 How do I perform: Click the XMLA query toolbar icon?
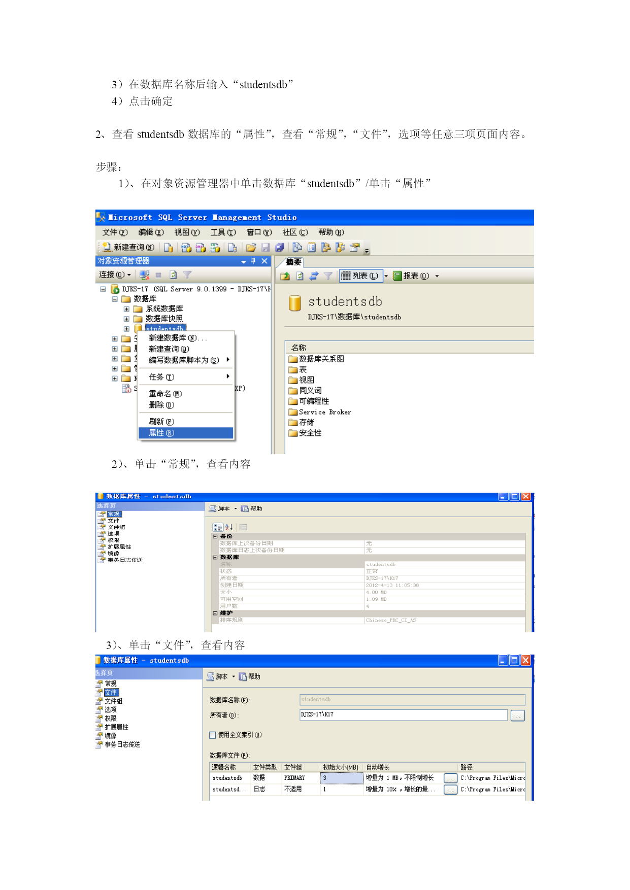[215, 247]
